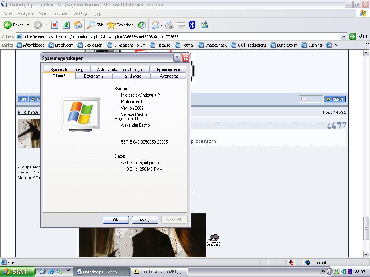
Task: Click the SV language indicator in tray
Action: pos(323,272)
